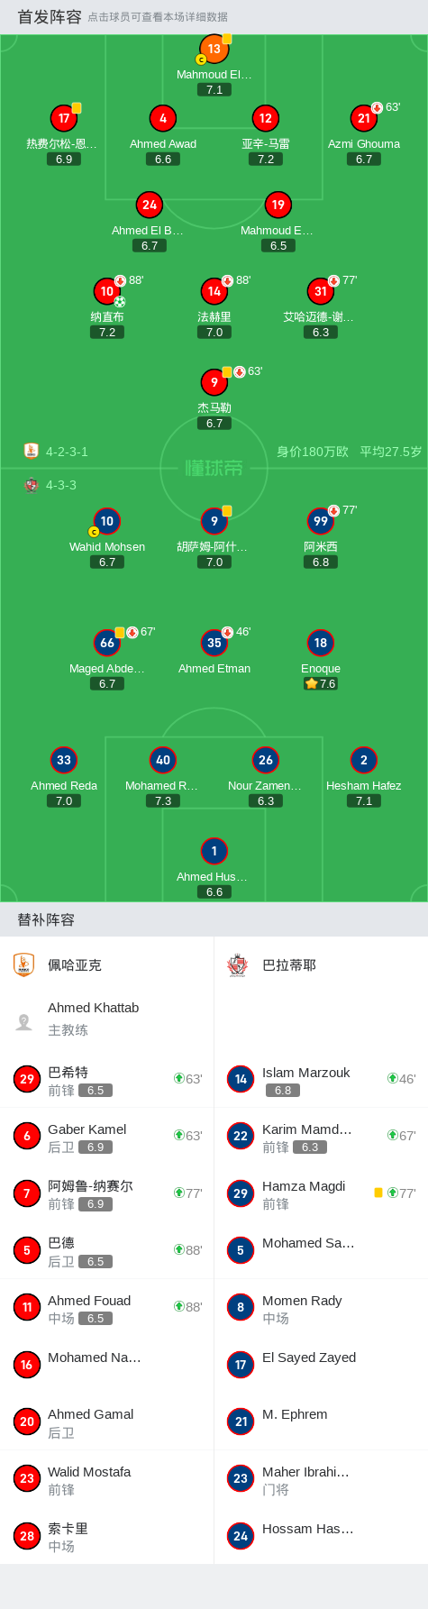Open coach Ahmed Khattab avatar
428x1609 pixels.
click(x=24, y=1021)
